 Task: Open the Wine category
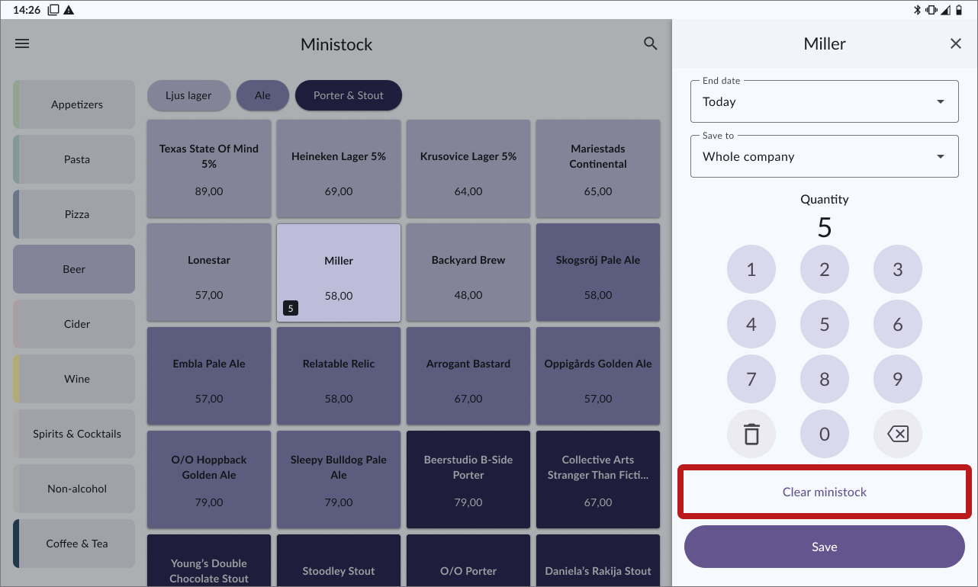[74, 379]
